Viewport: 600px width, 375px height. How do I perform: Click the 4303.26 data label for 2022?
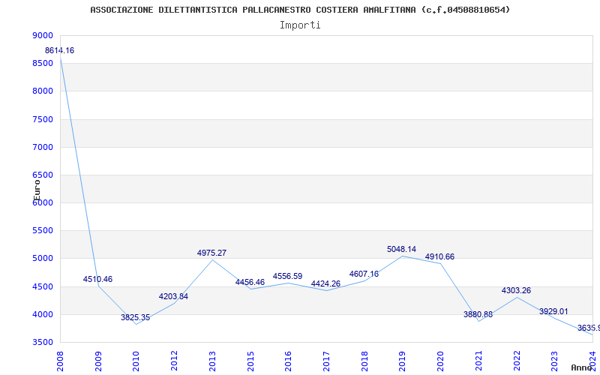[517, 290]
